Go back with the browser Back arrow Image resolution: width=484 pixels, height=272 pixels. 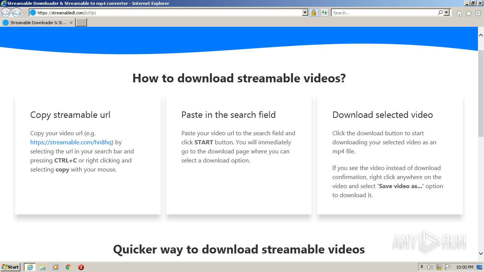[x=6, y=13]
